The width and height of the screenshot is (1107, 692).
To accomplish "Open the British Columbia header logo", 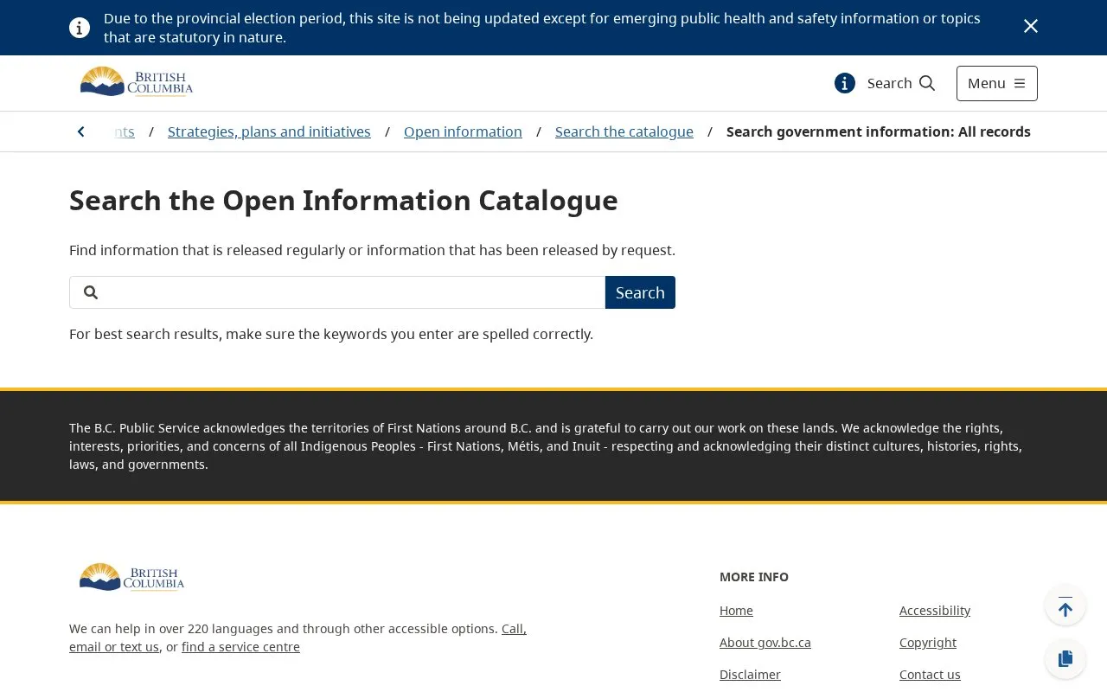I will coord(136,83).
